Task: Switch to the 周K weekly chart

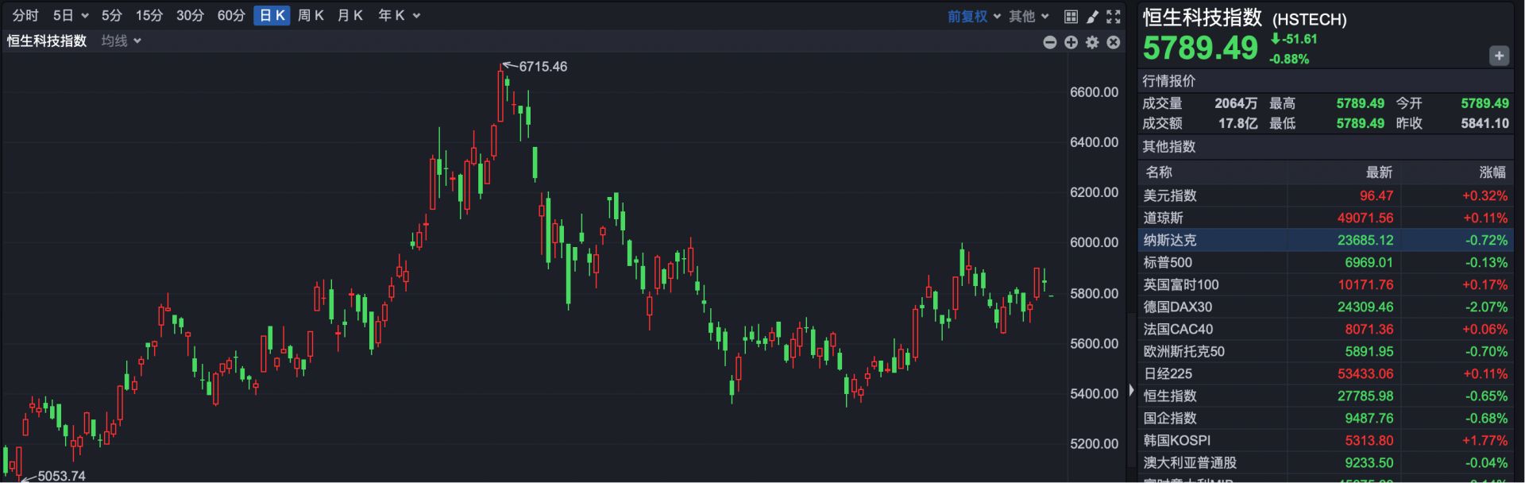Action: 311,15
